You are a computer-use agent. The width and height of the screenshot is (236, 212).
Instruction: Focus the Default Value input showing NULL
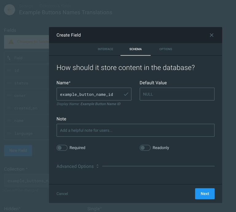tap(177, 94)
